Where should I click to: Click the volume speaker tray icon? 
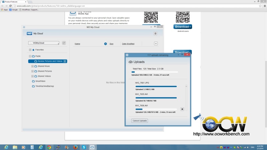(x=248, y=147)
